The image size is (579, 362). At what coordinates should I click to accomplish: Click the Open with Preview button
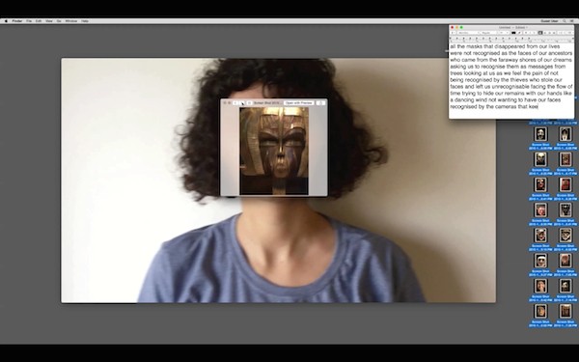299,103
